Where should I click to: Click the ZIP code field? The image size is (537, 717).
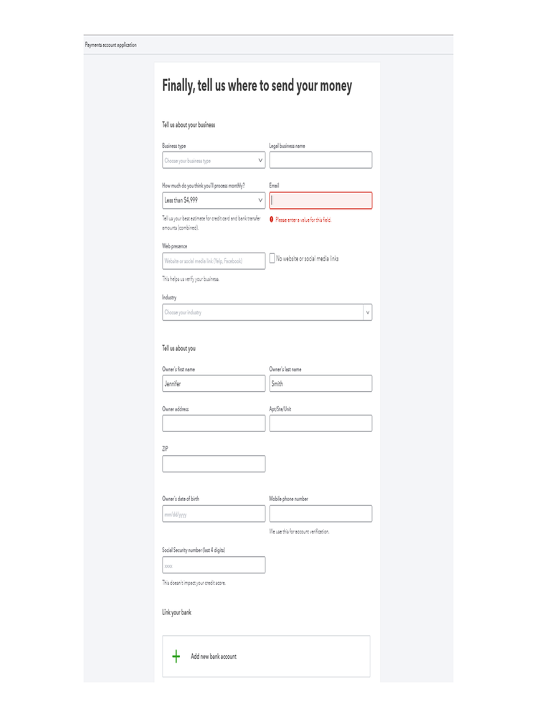pyautogui.click(x=213, y=464)
